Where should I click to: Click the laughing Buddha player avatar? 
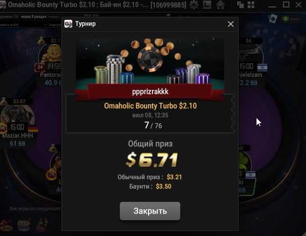(x=51, y=56)
